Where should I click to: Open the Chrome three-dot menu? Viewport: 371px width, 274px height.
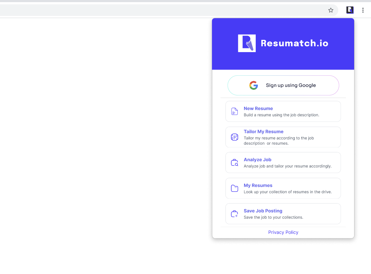[363, 10]
